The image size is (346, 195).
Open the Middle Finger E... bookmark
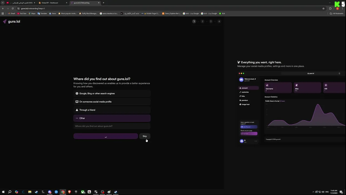150,14
